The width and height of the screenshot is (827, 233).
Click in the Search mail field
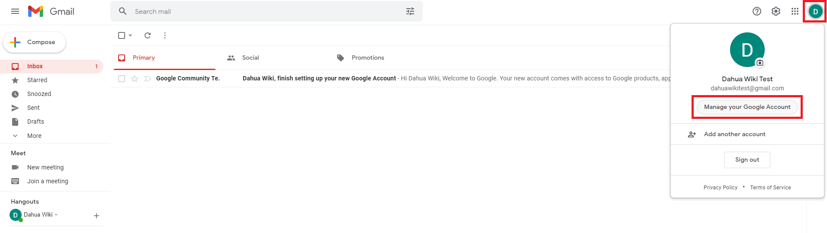point(260,12)
